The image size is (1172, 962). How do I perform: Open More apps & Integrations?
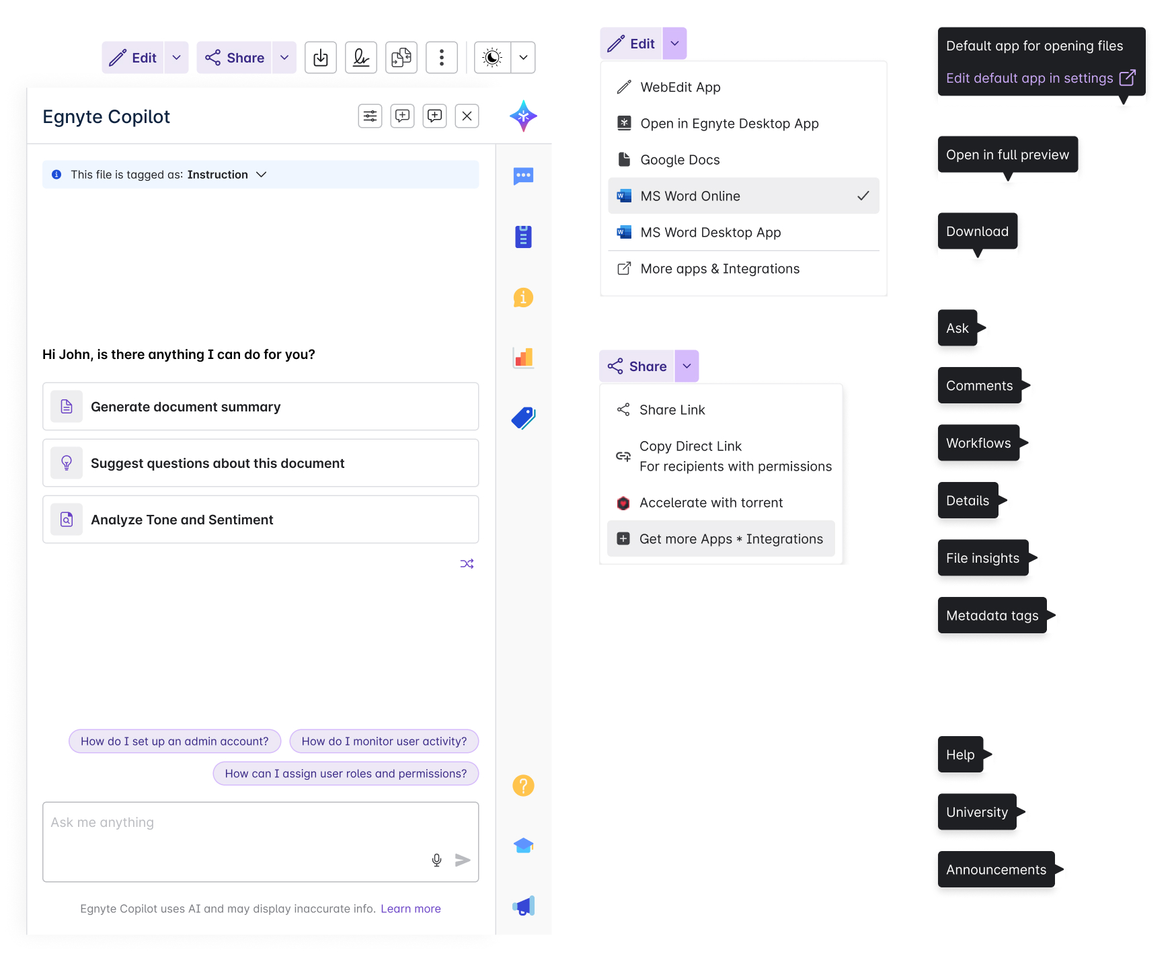pyautogui.click(x=744, y=269)
